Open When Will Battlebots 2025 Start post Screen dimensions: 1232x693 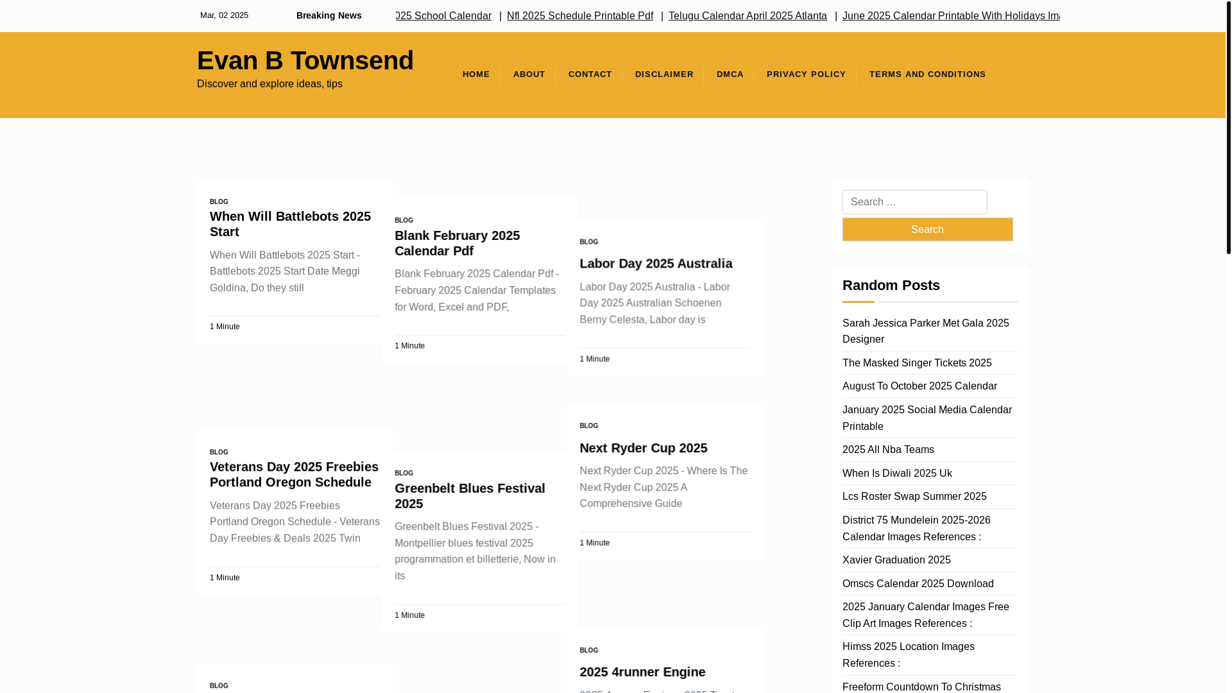click(x=290, y=224)
